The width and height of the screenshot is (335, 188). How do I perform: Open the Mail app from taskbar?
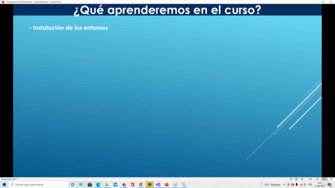tap(115, 184)
